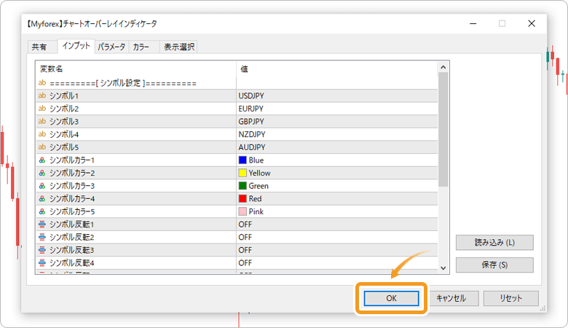Screen dimensions: 568x328
Task: Click the scrollbar up arrow
Action: tap(443, 67)
